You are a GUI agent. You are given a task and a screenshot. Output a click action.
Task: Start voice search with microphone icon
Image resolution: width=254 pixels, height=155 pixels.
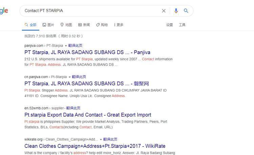(176, 11)
